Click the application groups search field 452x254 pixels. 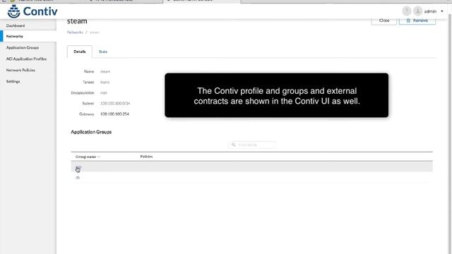coord(252,145)
